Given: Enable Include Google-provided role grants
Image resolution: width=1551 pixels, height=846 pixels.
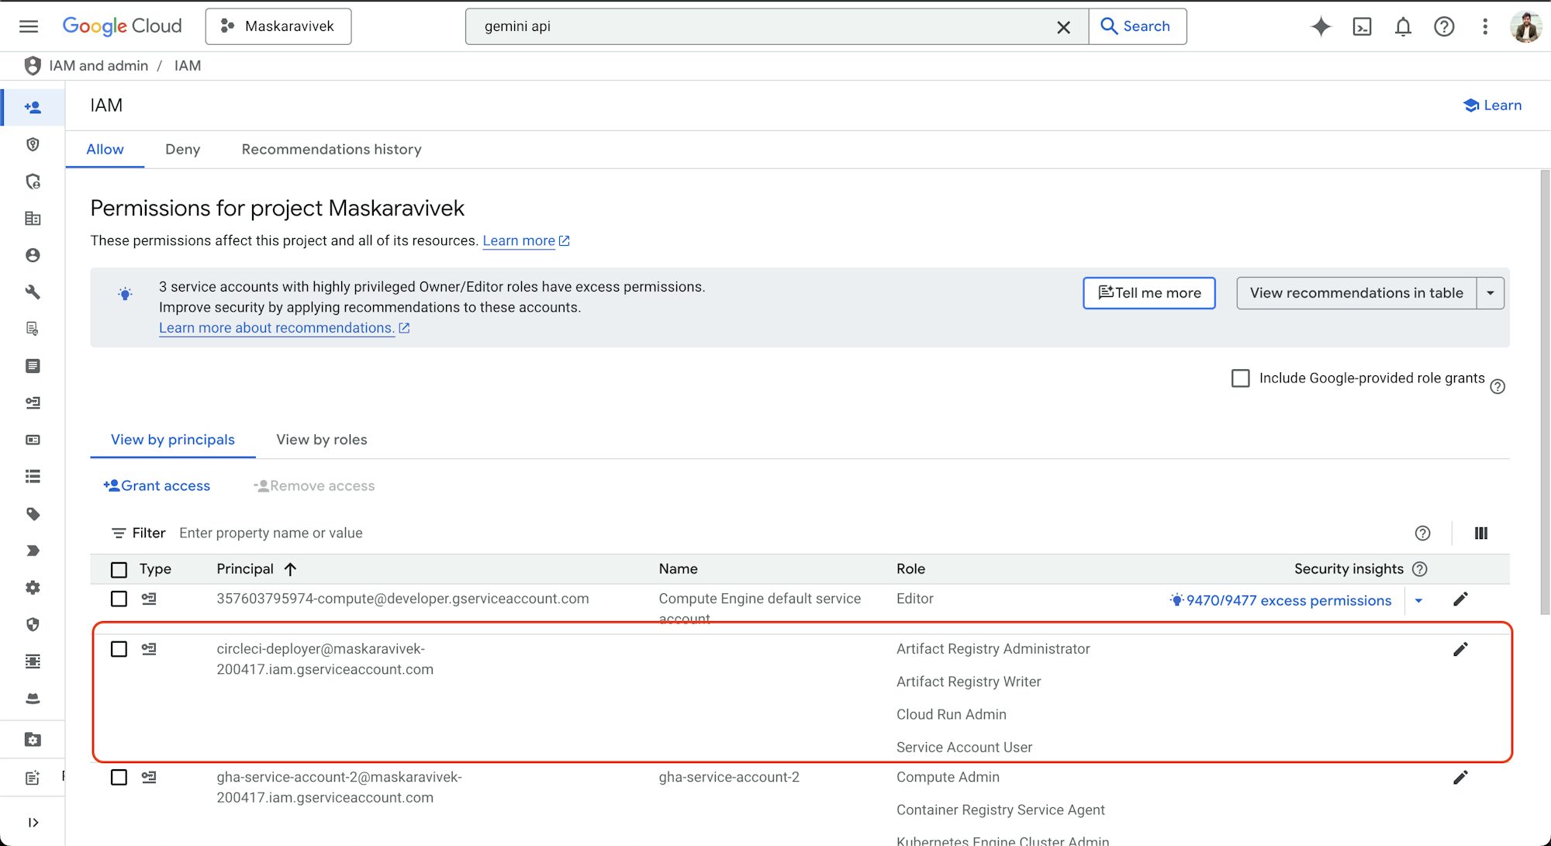Looking at the screenshot, I should tap(1241, 378).
